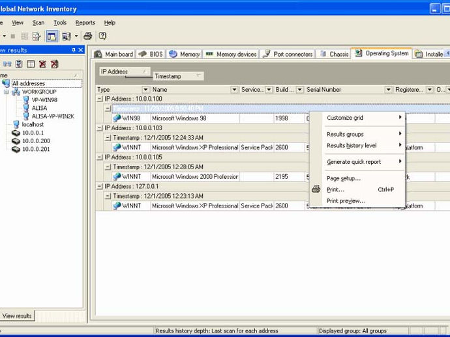Close the View results panel with X
Screen dimensions: 450x337
[x=81, y=50]
